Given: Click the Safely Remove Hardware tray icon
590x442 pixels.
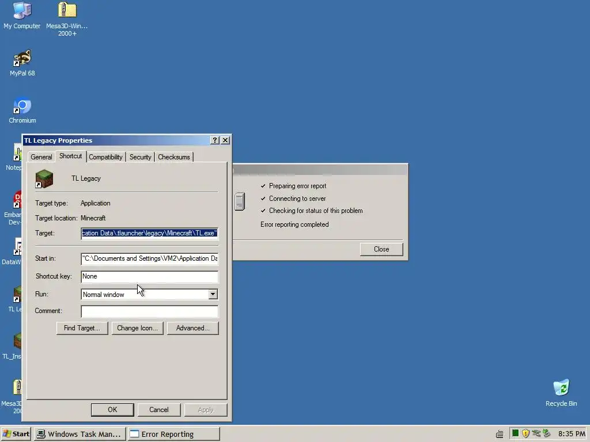Looking at the screenshot, I should click(x=547, y=433).
